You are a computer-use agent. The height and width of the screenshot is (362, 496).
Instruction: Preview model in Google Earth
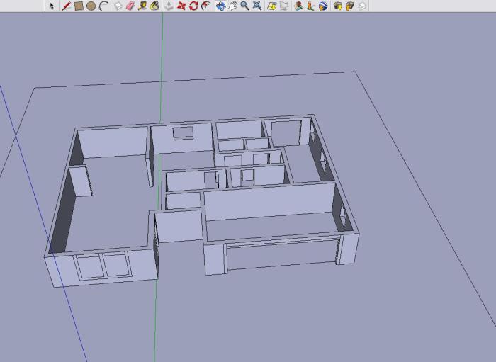[x=323, y=6]
